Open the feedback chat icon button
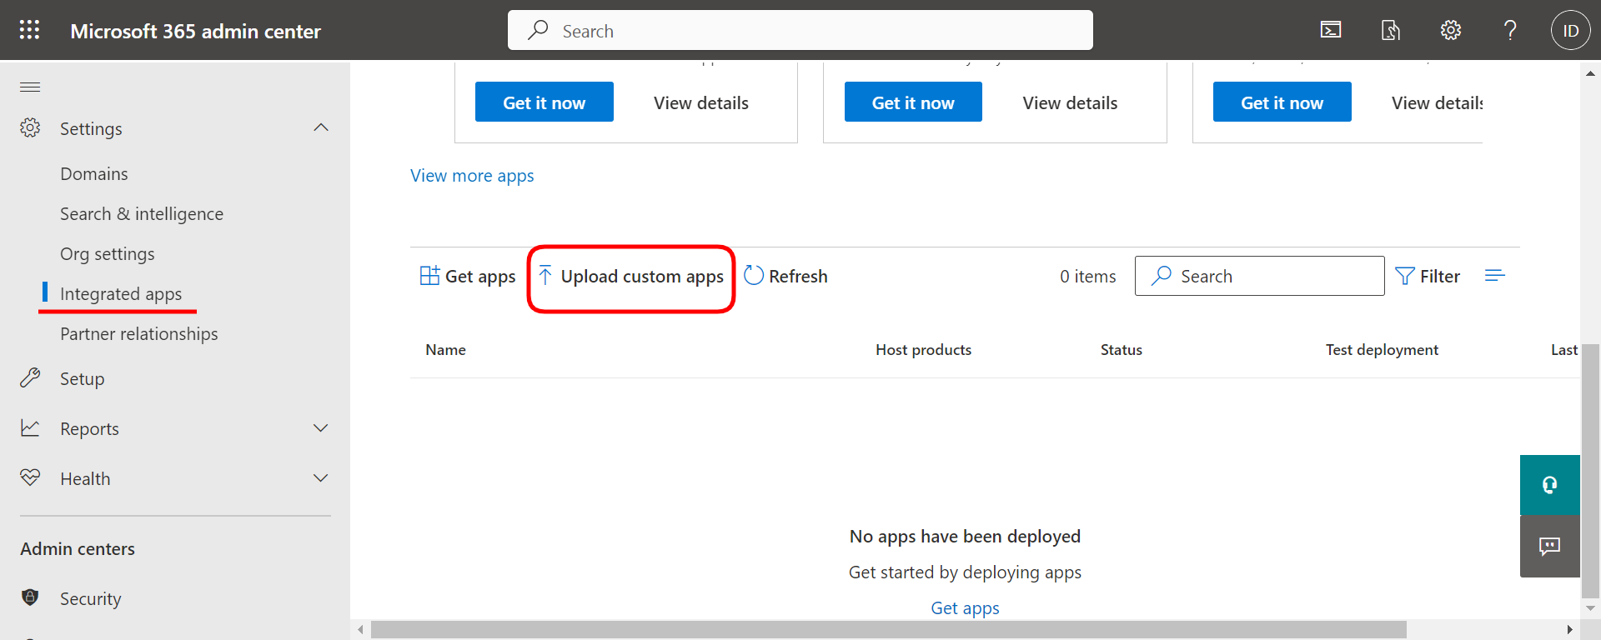 click(x=1549, y=547)
